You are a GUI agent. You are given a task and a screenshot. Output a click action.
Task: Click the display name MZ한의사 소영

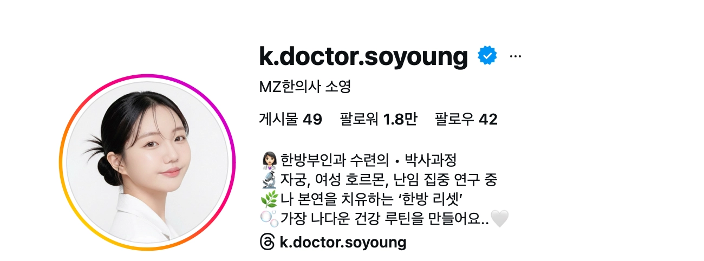click(305, 87)
